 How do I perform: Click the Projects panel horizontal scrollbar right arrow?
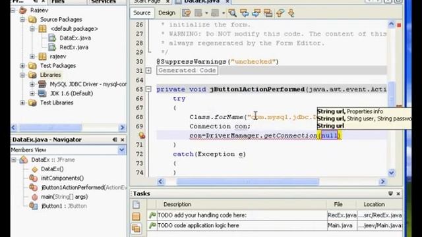point(122,127)
